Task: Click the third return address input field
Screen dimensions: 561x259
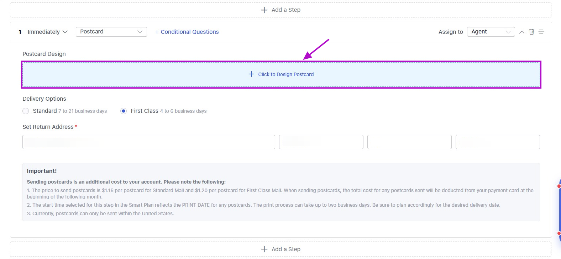Action: click(409, 142)
